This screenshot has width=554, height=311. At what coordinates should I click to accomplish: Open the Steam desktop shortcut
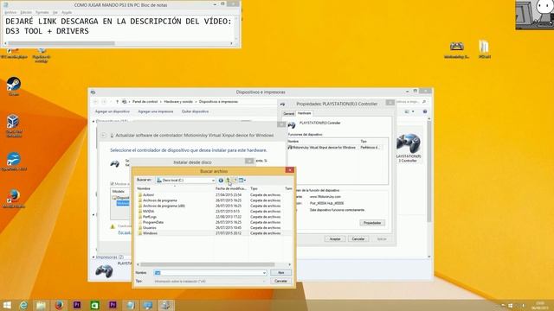14,86
